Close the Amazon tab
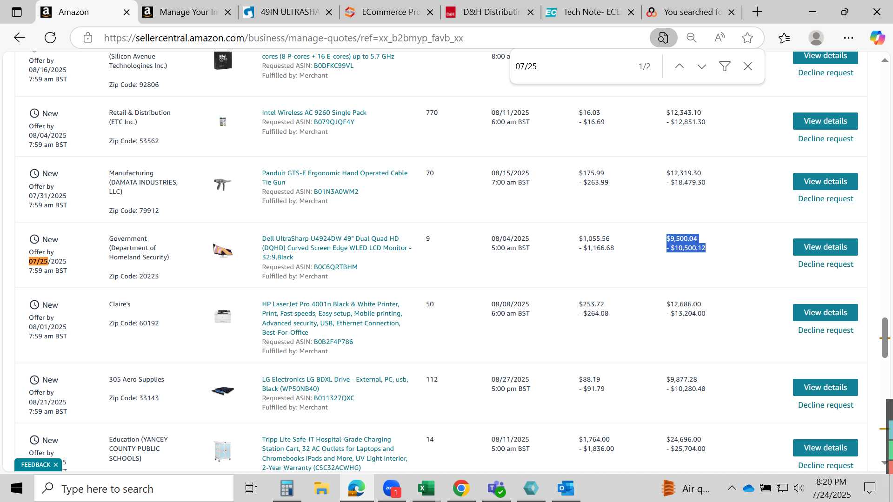Screen dimensions: 893x502 (126, 13)
